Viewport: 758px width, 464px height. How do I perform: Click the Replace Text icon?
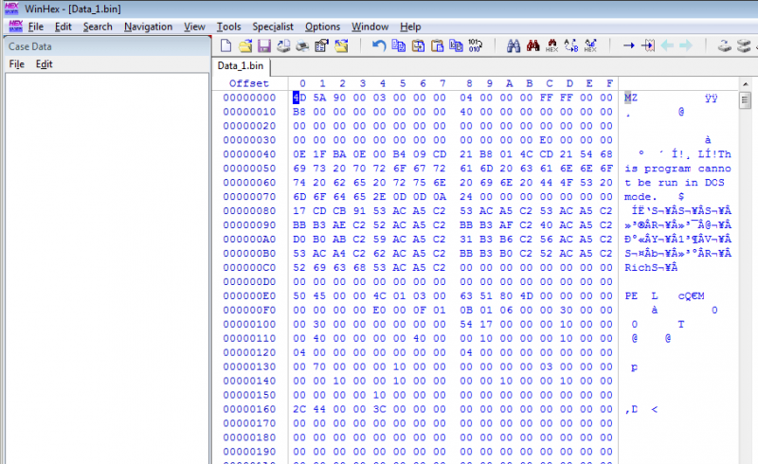(x=571, y=45)
